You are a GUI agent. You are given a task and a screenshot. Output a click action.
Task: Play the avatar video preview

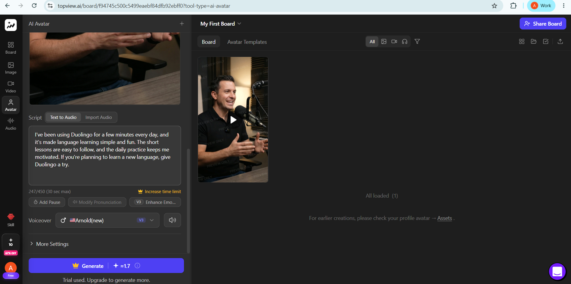[x=233, y=120]
